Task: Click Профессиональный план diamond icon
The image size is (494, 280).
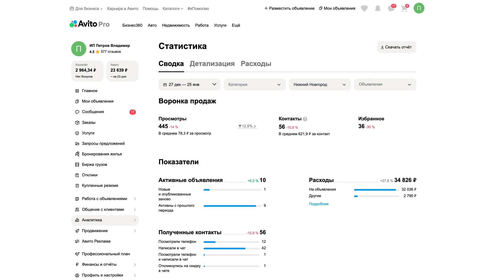Action: pyautogui.click(x=77, y=254)
